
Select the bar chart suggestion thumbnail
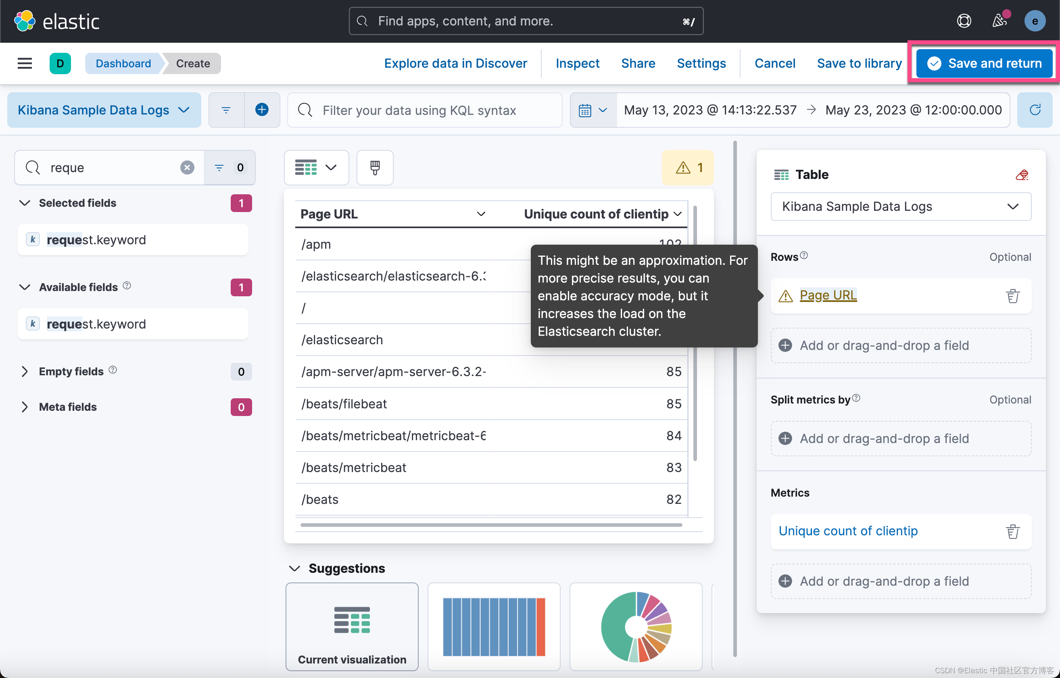(x=494, y=626)
